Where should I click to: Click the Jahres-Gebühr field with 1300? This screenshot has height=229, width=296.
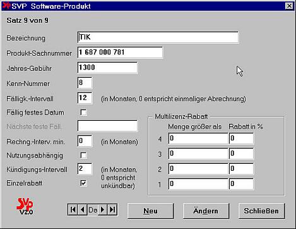coord(107,68)
